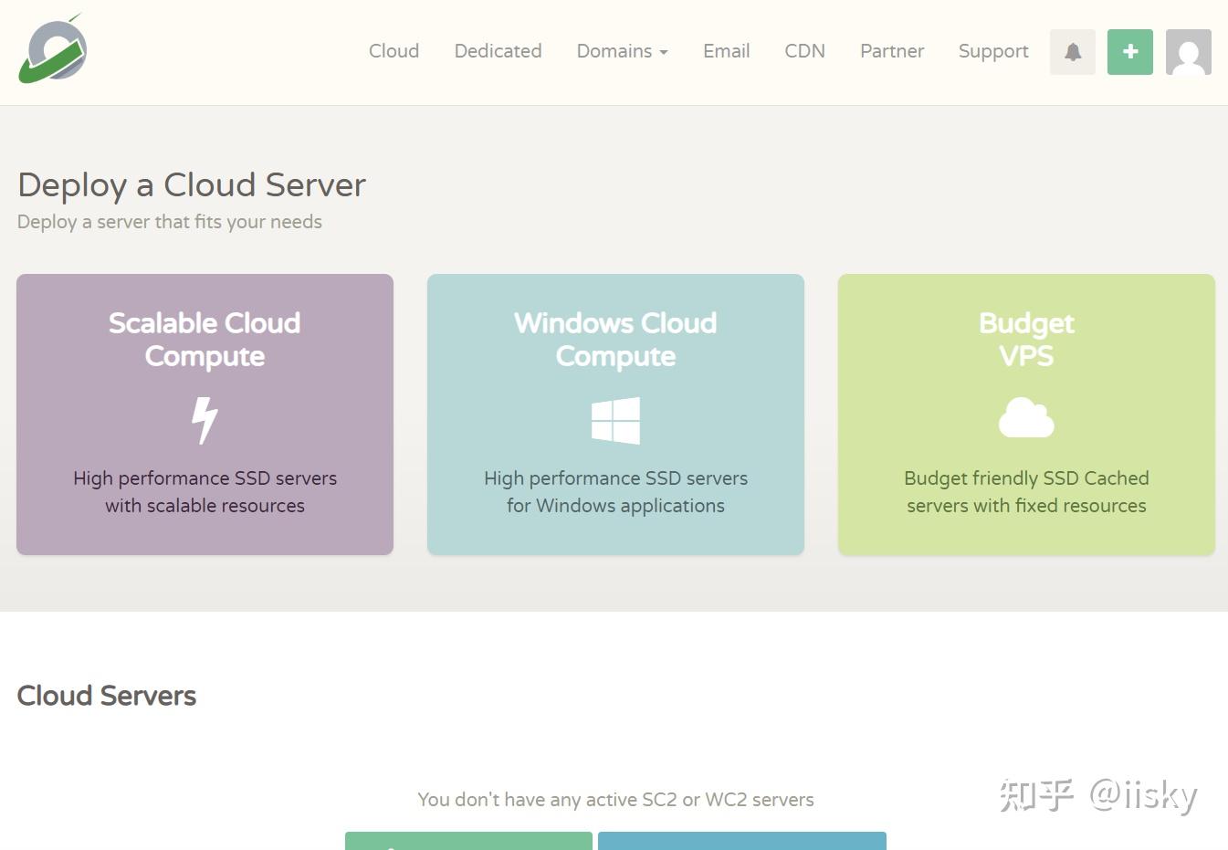Image resolution: width=1228 pixels, height=850 pixels.
Task: Click the Budget friendly SSD Cached description
Action: pyautogui.click(x=1026, y=491)
